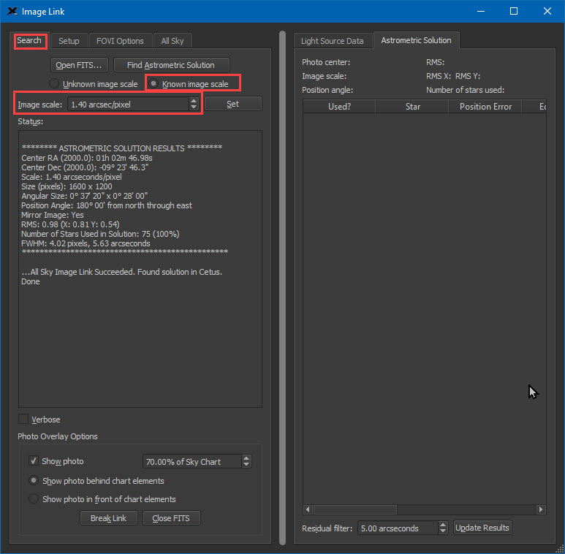The width and height of the screenshot is (565, 554).
Task: Decrease Residual filter with down arrow
Action: (443, 531)
